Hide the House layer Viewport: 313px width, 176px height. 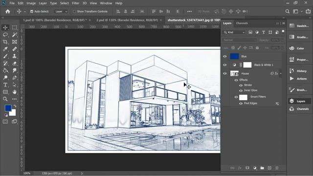225,74
